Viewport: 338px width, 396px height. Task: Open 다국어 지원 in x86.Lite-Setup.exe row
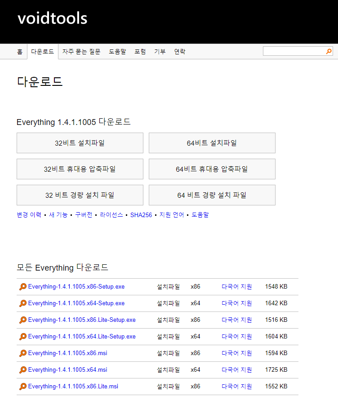(237, 320)
